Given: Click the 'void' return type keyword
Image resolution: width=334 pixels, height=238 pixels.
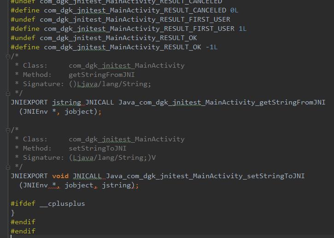Looking at the screenshot, I should tap(60, 176).
